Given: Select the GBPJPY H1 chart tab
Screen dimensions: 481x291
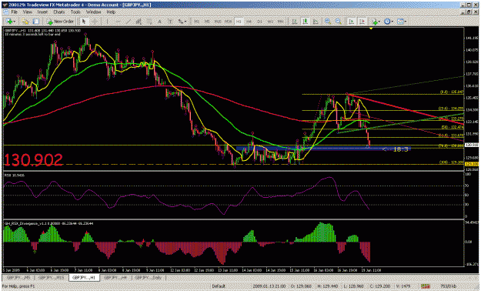Looking at the screenshot, I should coord(84,277).
